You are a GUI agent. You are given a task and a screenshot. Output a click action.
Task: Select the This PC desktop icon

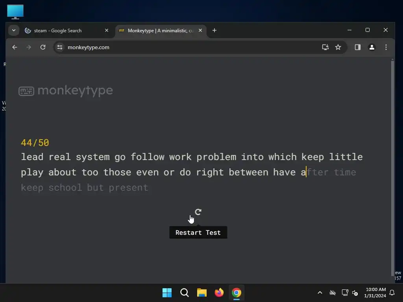[15, 12]
